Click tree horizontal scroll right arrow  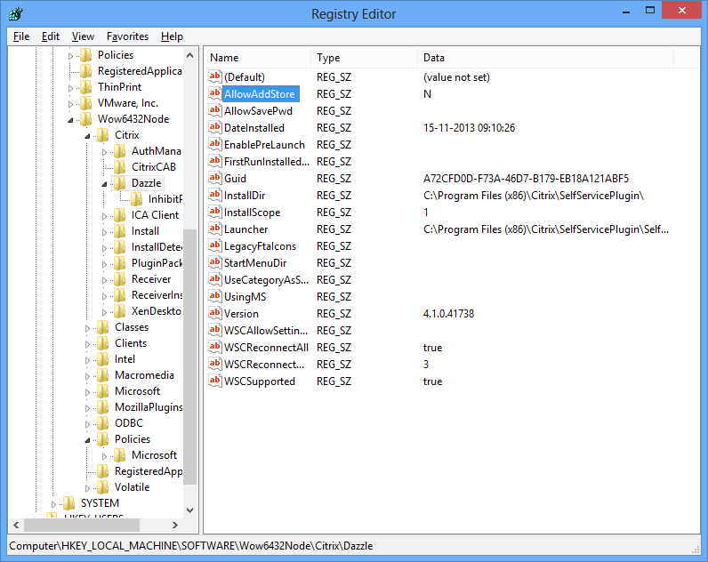(175, 525)
